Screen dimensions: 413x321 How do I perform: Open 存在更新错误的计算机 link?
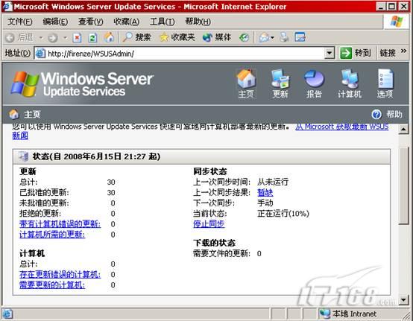pos(60,274)
